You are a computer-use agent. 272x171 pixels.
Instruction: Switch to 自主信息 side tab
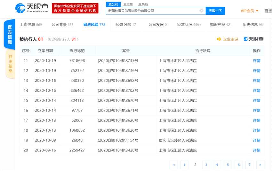[x=11, y=64]
